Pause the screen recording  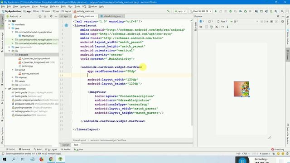coord(242,161)
